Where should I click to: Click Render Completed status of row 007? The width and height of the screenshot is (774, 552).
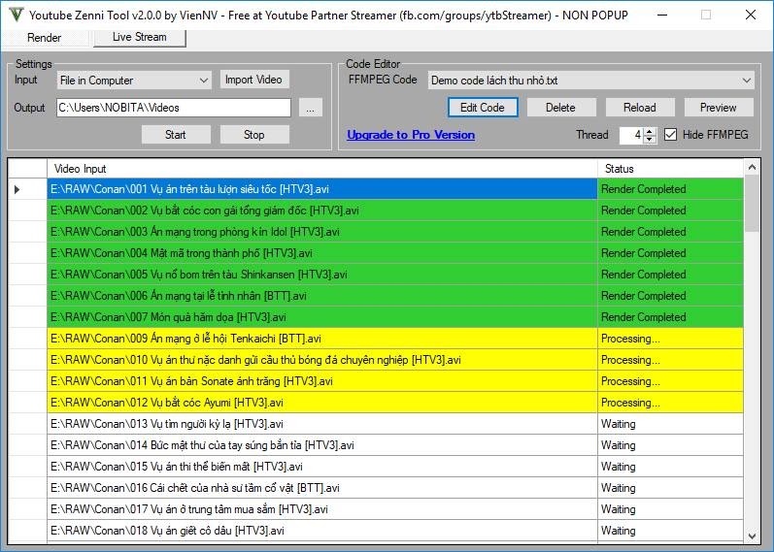click(x=670, y=317)
